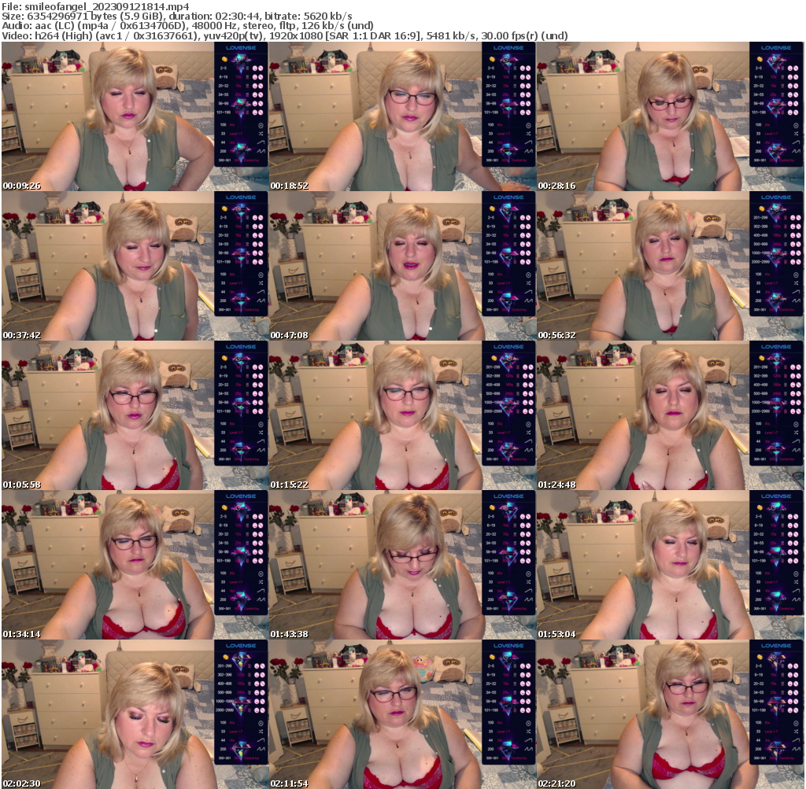Toggle the 101-199 tip reaction off
Viewport: 806px width, 789px height.
[261, 112]
